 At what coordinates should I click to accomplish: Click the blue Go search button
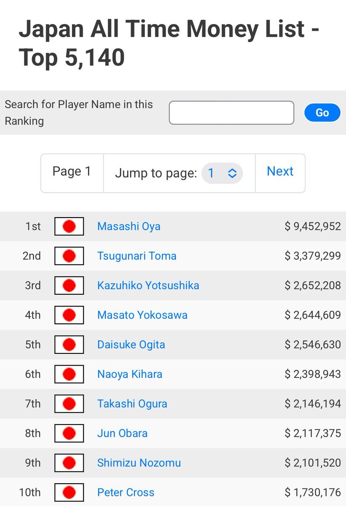322,113
